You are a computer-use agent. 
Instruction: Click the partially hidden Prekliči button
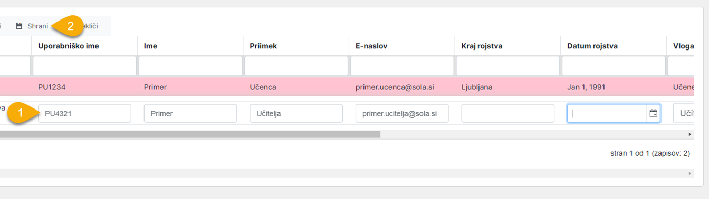pyautogui.click(x=90, y=26)
